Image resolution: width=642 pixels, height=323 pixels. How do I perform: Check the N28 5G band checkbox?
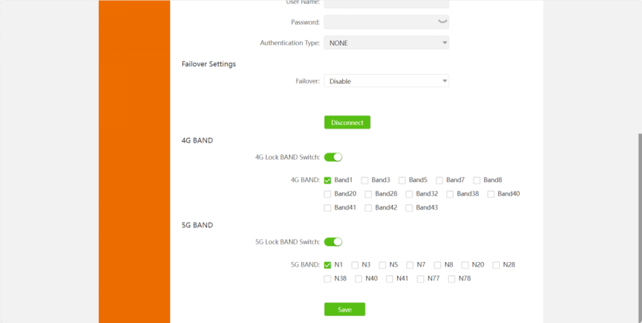click(x=496, y=265)
